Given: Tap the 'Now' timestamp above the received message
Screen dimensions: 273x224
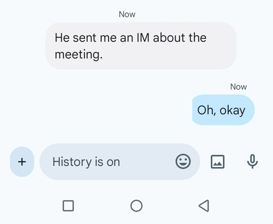Looking at the screenshot, I should pyautogui.click(x=127, y=14).
